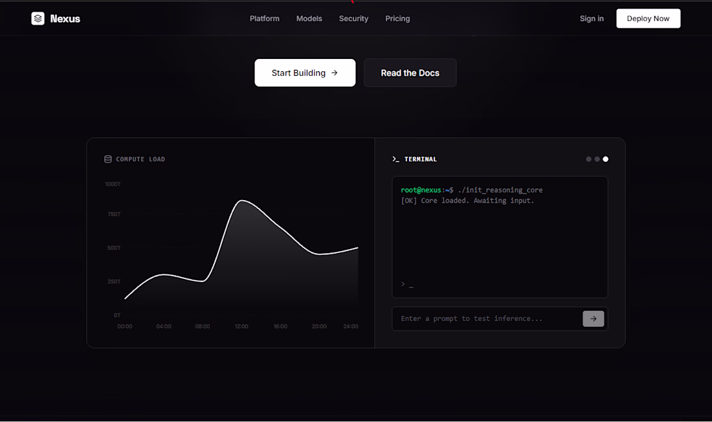The width and height of the screenshot is (712, 422).
Task: Click the TERMINAL heading text
Action: (x=421, y=159)
